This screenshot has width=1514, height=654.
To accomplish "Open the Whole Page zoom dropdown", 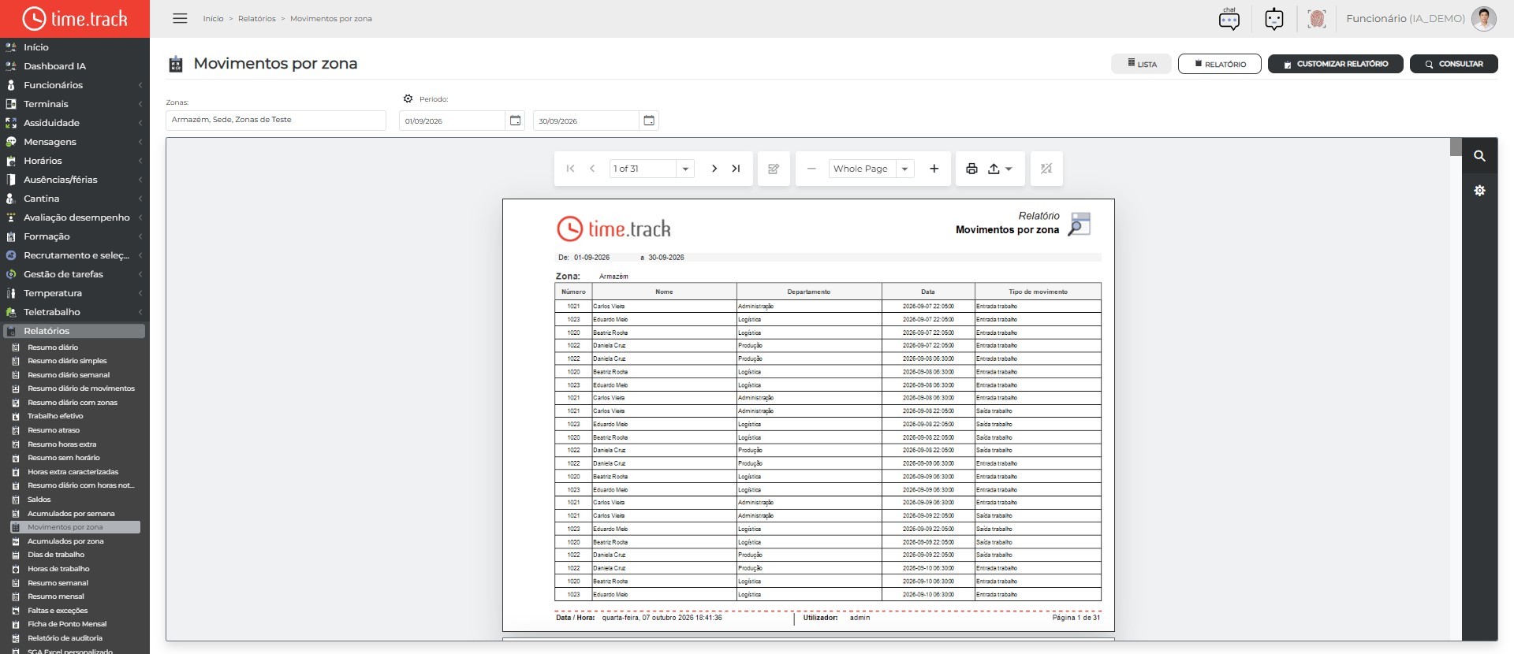I will click(x=905, y=169).
